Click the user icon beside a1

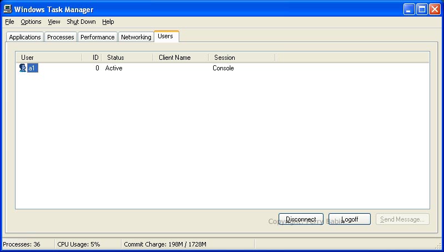click(x=23, y=68)
